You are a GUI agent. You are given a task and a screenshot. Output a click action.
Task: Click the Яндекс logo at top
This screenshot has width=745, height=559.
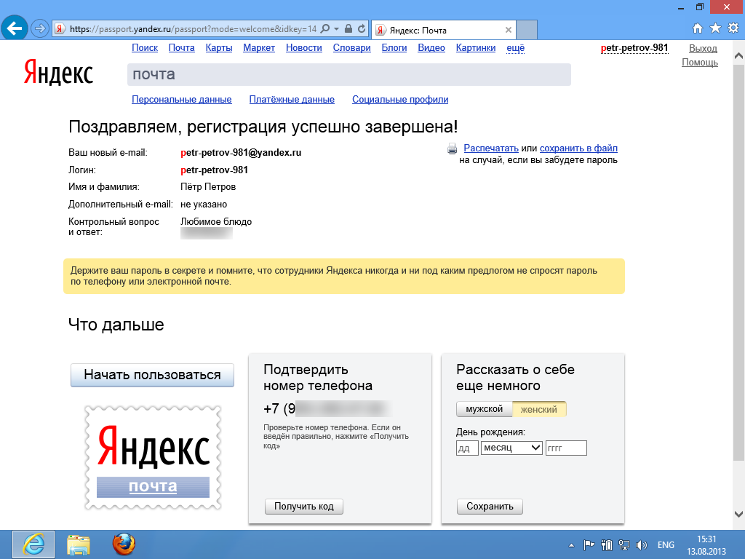pos(58,73)
